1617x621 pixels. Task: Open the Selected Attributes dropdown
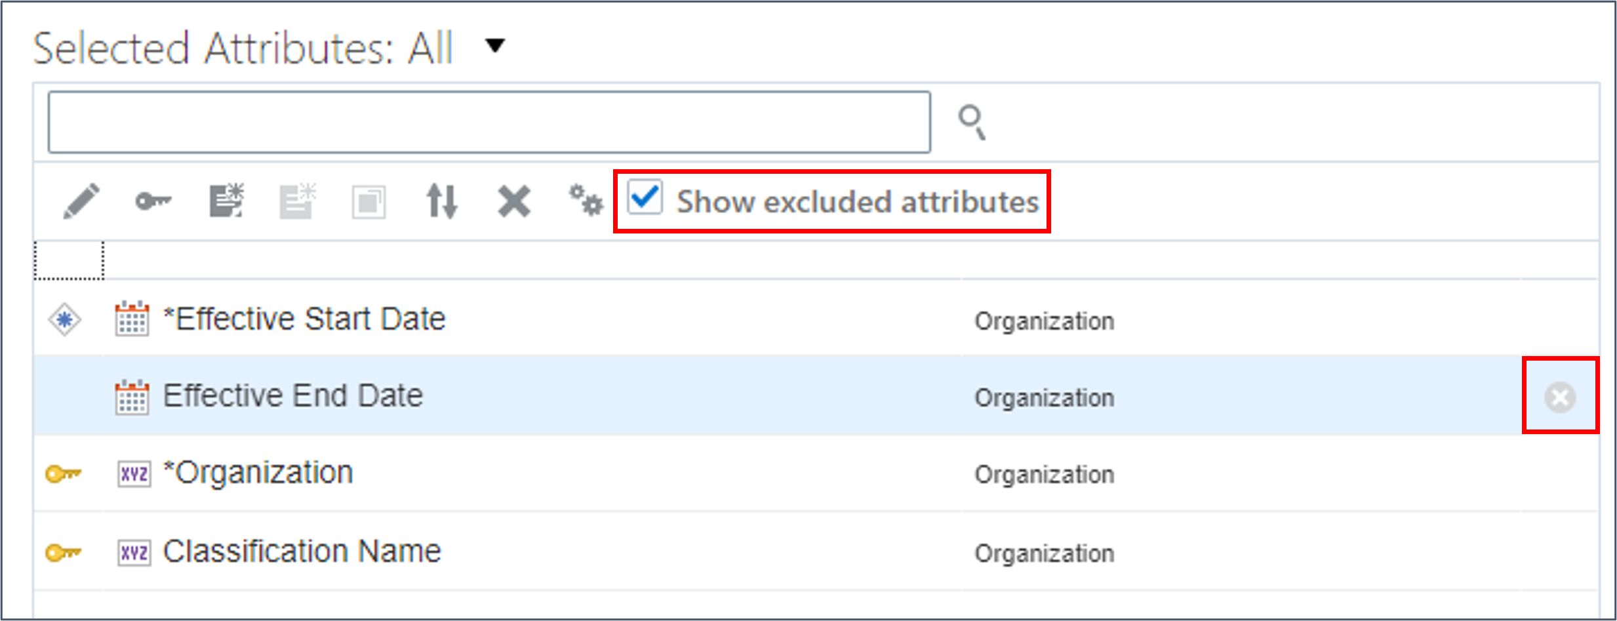495,46
